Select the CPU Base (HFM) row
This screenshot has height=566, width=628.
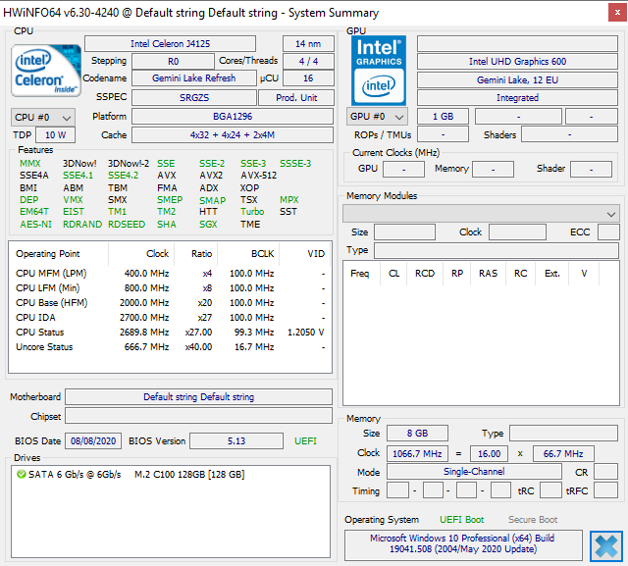click(x=170, y=303)
